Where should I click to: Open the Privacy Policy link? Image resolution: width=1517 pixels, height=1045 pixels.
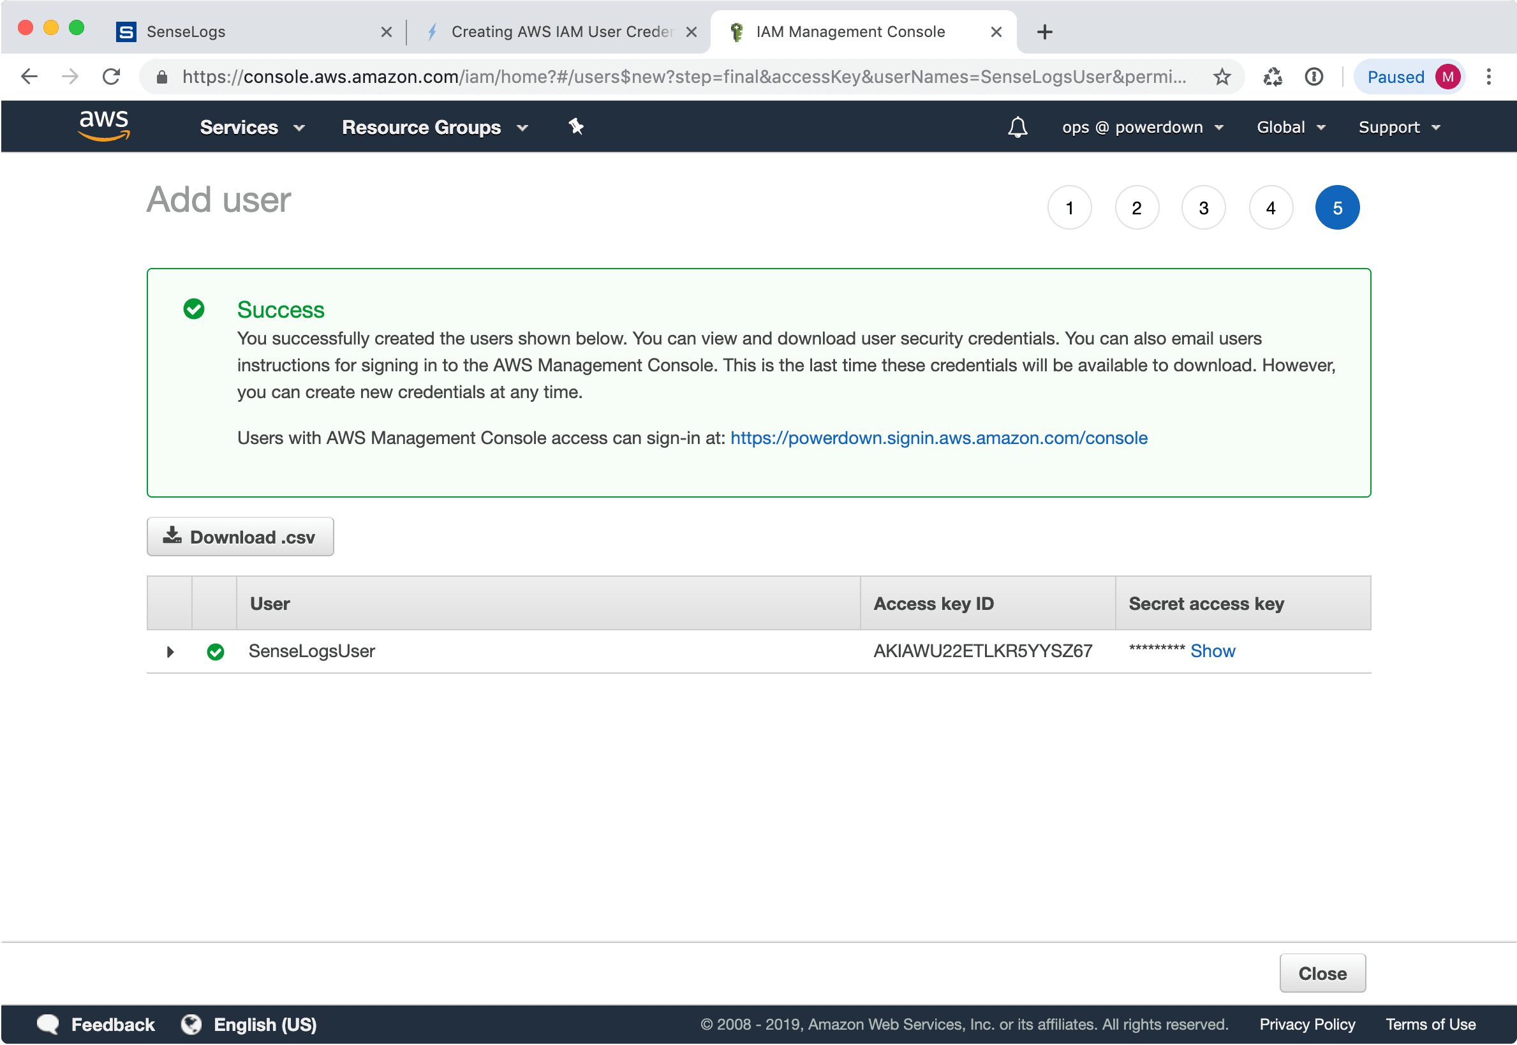tap(1308, 1025)
